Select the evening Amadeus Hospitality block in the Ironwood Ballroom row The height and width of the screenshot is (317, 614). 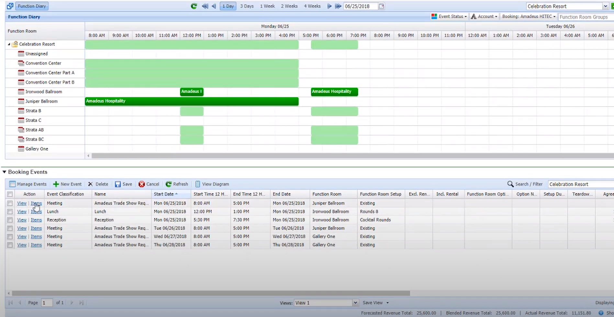coord(334,92)
